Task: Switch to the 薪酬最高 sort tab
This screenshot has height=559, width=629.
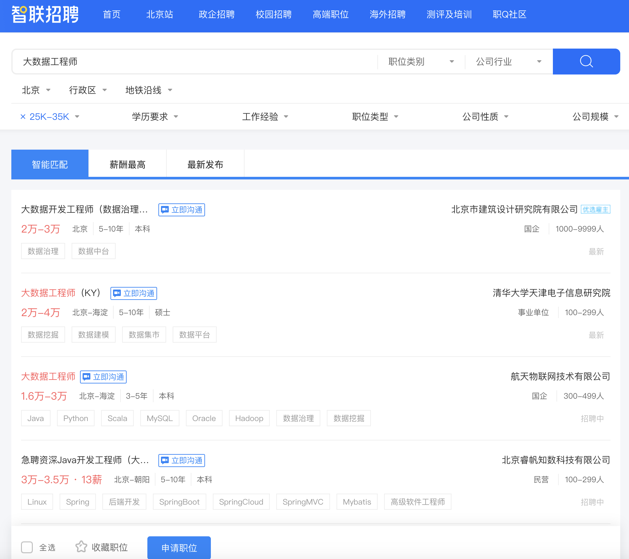Action: (x=127, y=165)
